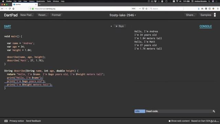Place cursor on the return statement line
Image resolution: width=220 pixels, height=124 pixels.
pos(56,74)
